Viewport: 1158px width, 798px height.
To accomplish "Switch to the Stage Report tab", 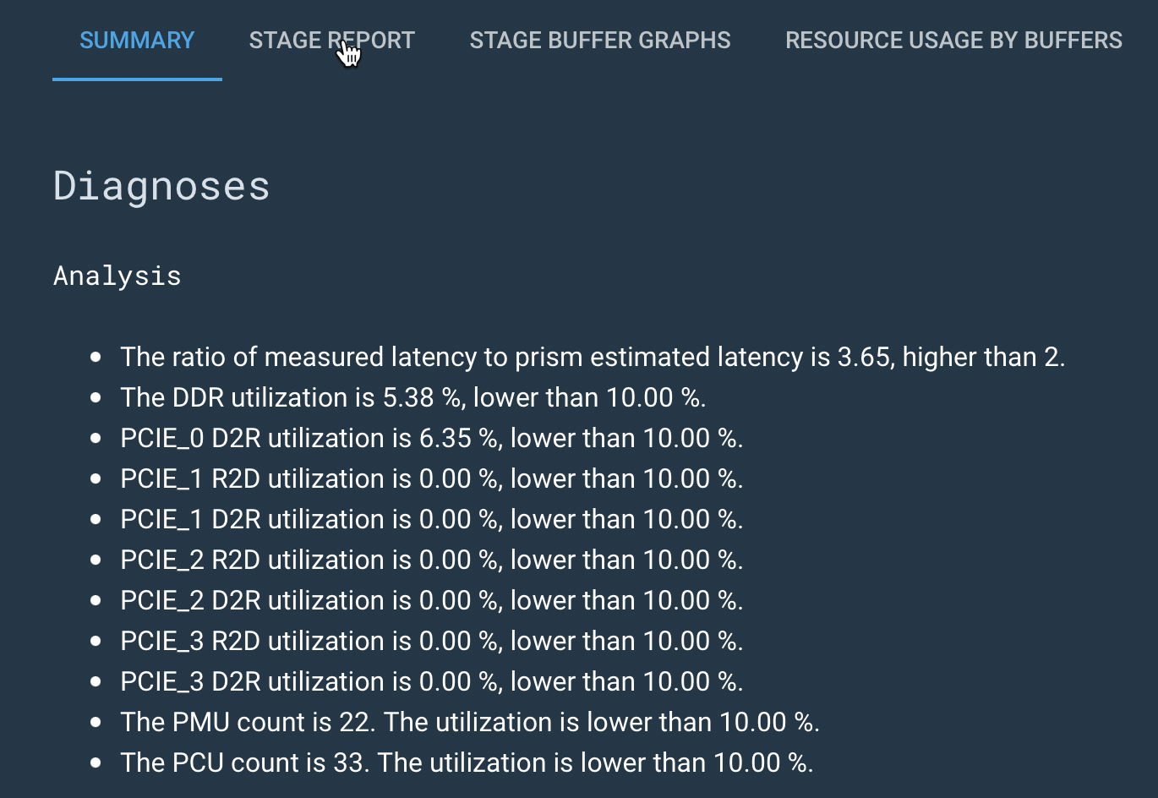I will (x=331, y=41).
